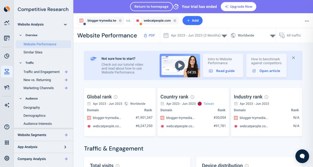Open the pie chart sidebar icon
The image size is (313, 167).
coord(7,56)
